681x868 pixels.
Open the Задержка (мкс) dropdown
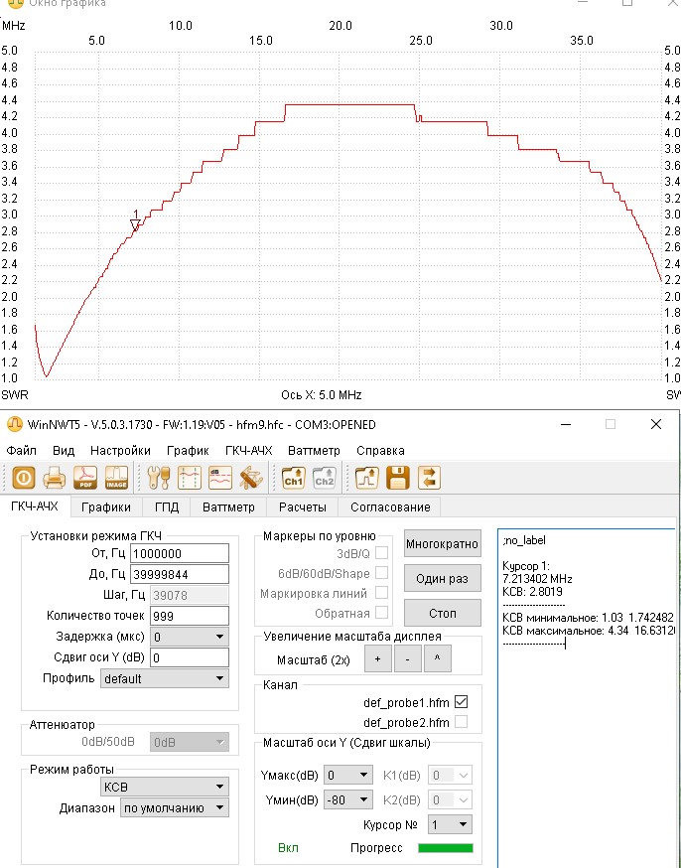pos(190,637)
